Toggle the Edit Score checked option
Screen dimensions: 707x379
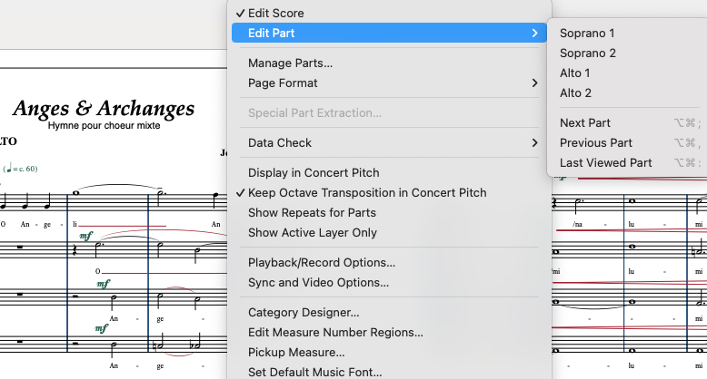tap(275, 14)
